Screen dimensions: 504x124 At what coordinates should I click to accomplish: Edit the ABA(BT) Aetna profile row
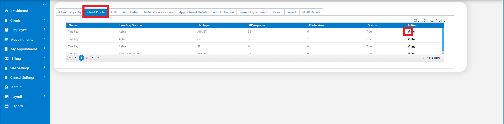[409, 32]
